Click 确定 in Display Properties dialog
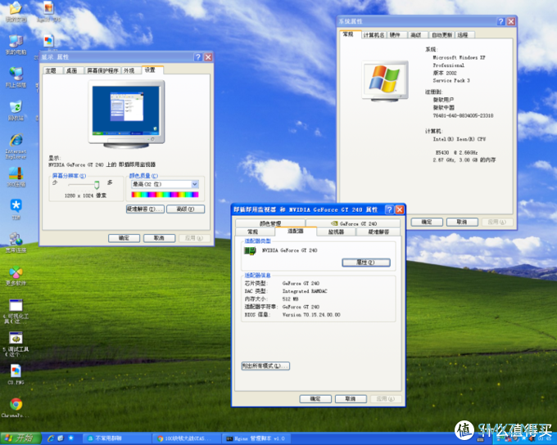The width and height of the screenshot is (557, 445). (124, 238)
